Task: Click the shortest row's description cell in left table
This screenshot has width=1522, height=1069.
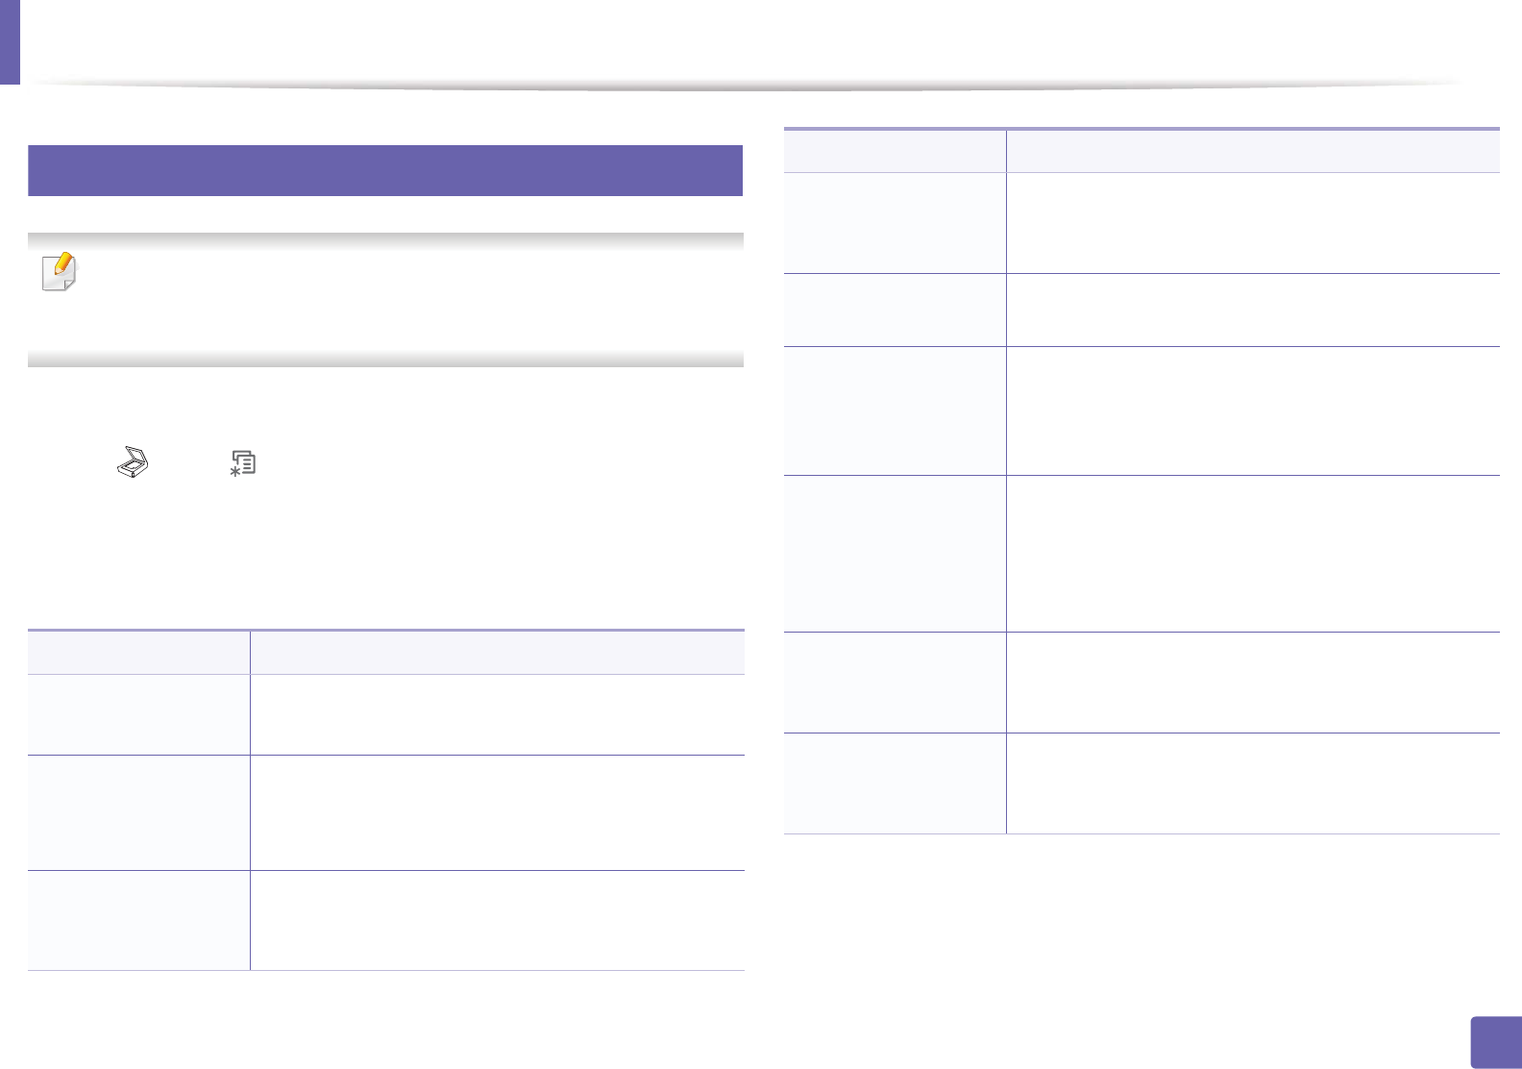Action: tap(497, 714)
